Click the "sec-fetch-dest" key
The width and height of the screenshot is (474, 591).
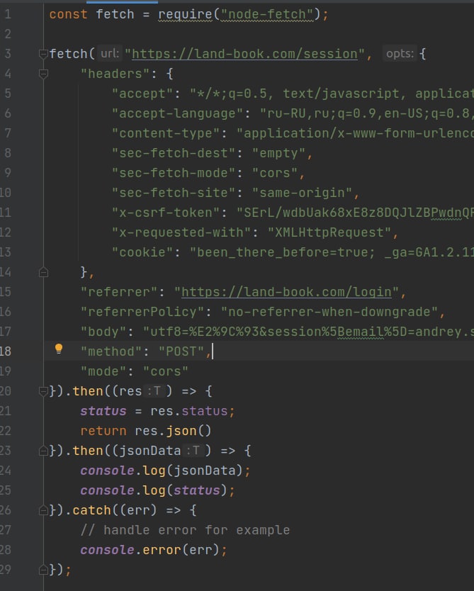coord(174,153)
